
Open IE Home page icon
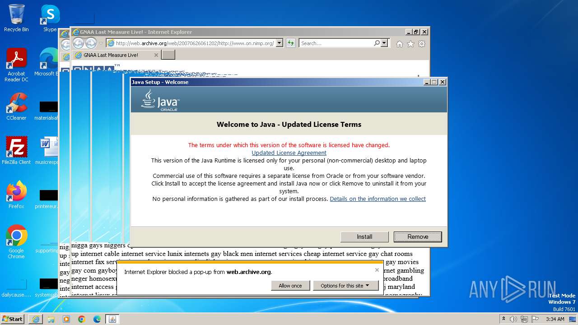[399, 44]
